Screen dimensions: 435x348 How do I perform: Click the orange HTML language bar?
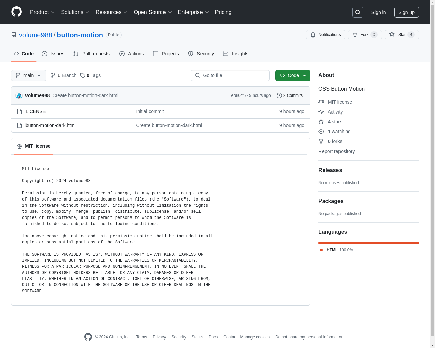(369, 243)
